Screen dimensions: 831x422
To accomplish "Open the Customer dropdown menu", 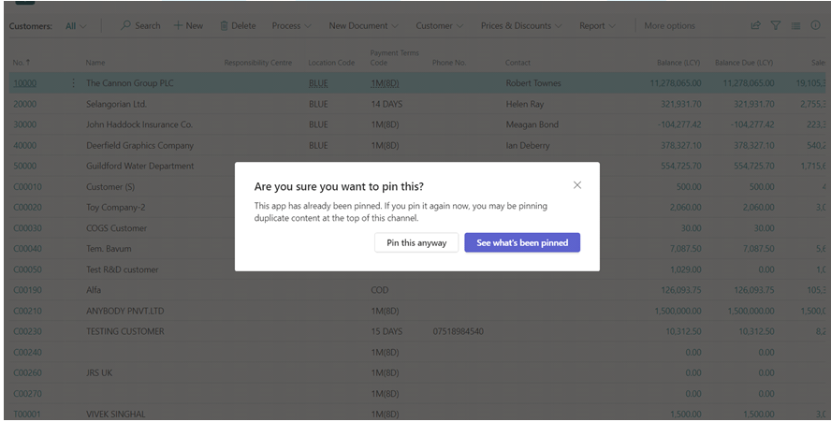I will 439,25.
